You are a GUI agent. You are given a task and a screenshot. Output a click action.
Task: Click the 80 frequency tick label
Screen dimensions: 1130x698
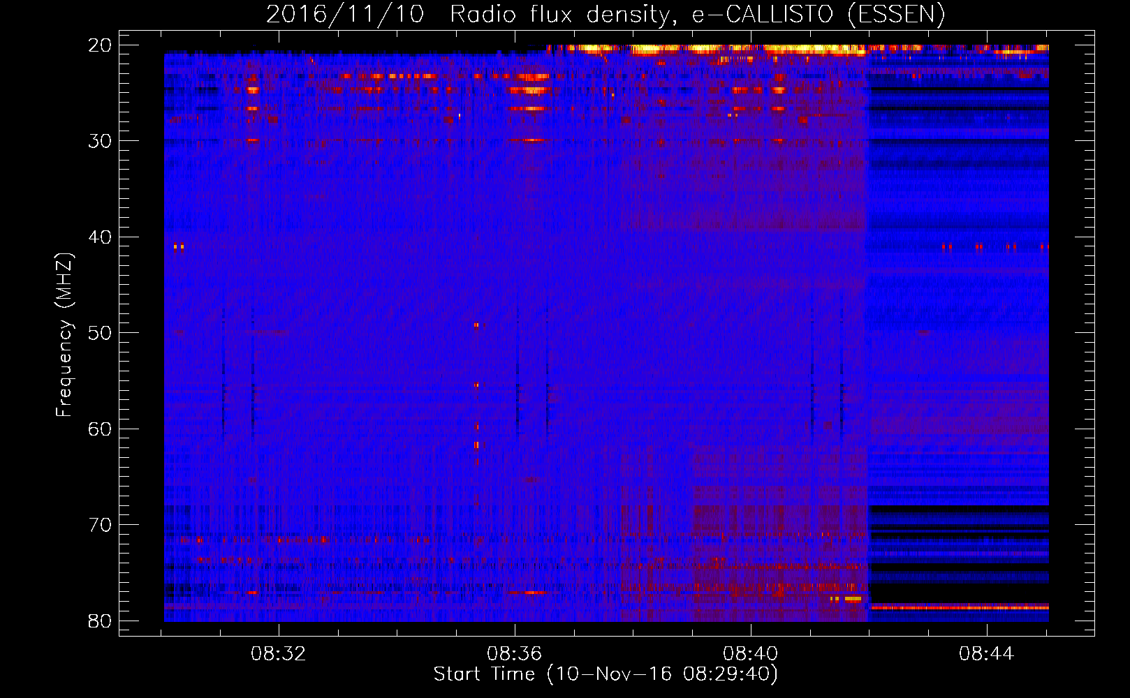(x=101, y=621)
